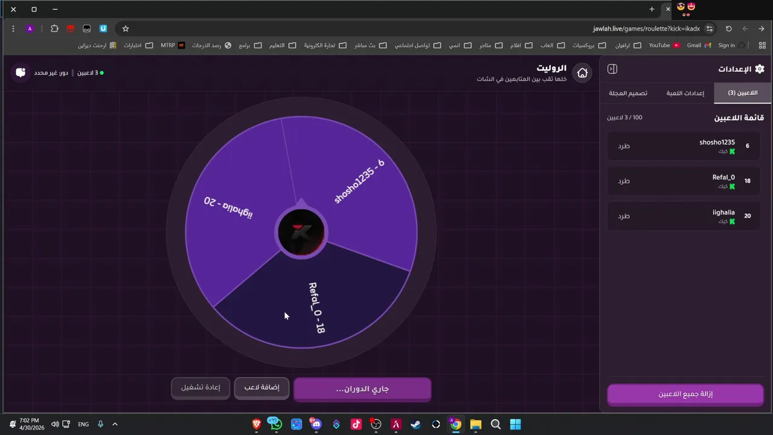Click the blue U extension icon
Image resolution: width=773 pixels, height=435 pixels.
pyautogui.click(x=103, y=28)
